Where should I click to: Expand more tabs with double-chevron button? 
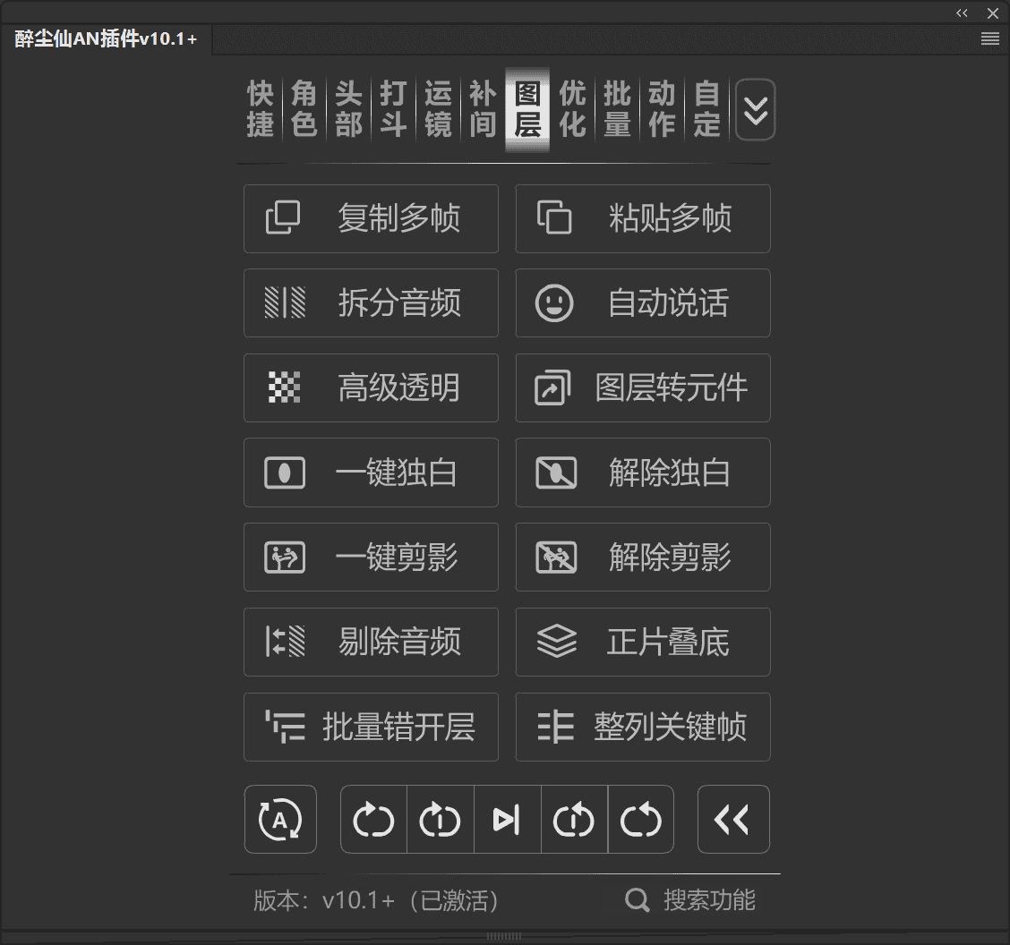point(755,110)
